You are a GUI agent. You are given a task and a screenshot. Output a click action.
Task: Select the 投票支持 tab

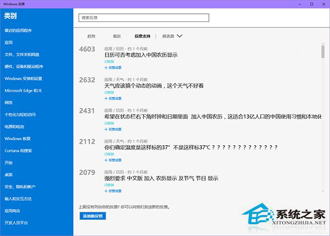[x=142, y=36]
